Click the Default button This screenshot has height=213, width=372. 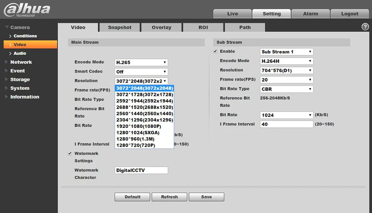coord(132,197)
